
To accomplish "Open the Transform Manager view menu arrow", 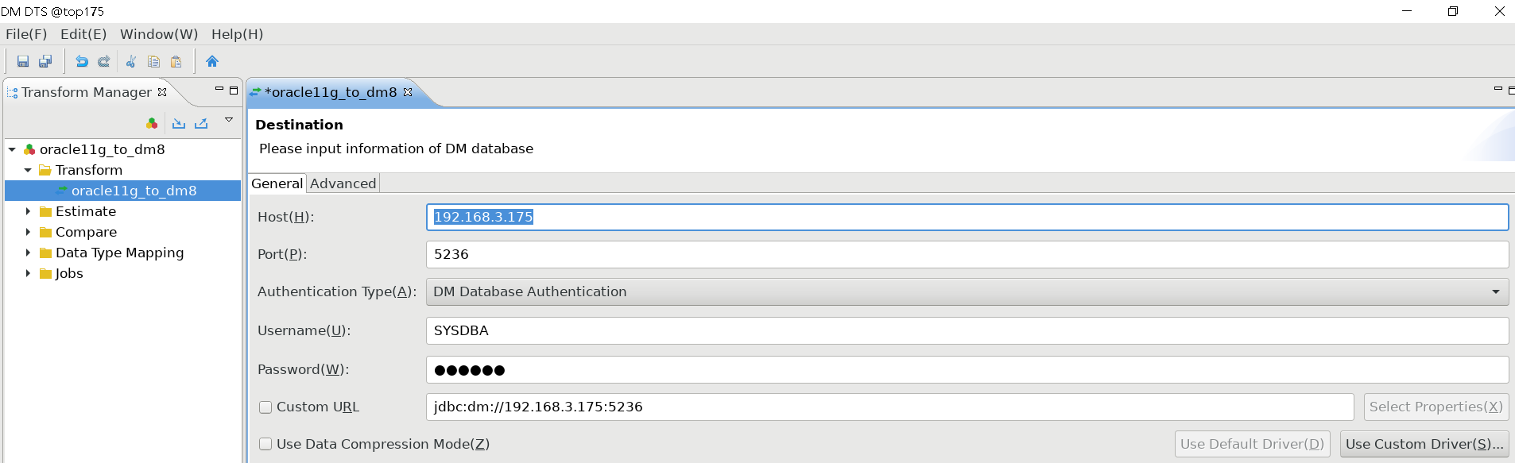I will pos(229,120).
